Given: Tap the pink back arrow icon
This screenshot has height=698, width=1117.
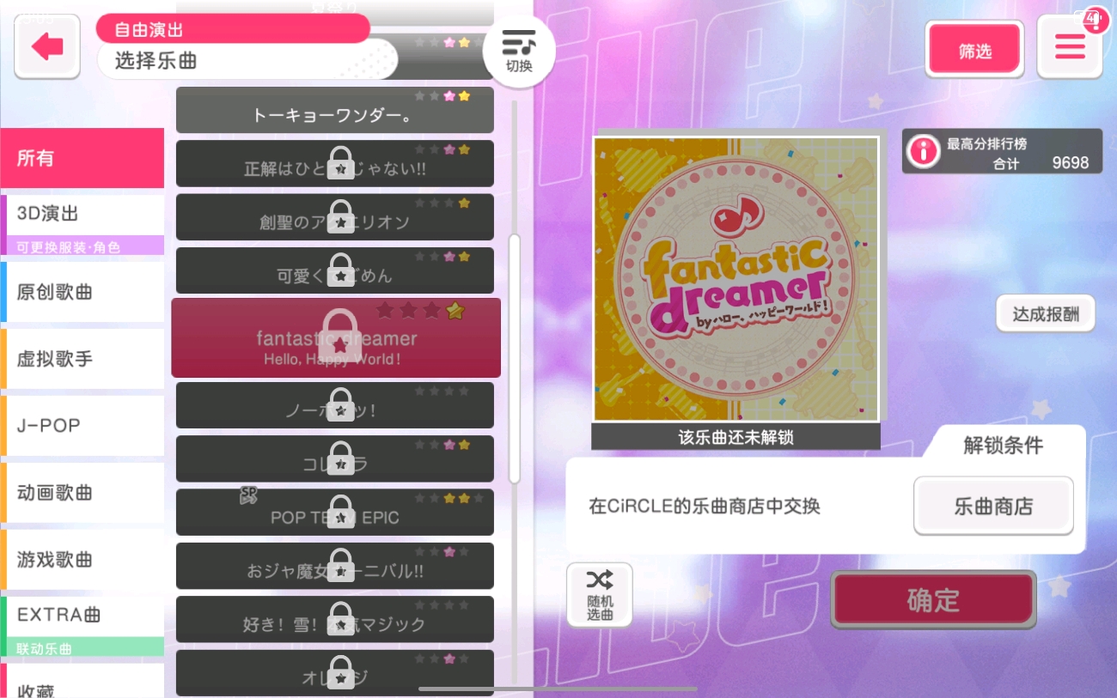Looking at the screenshot, I should (x=47, y=47).
